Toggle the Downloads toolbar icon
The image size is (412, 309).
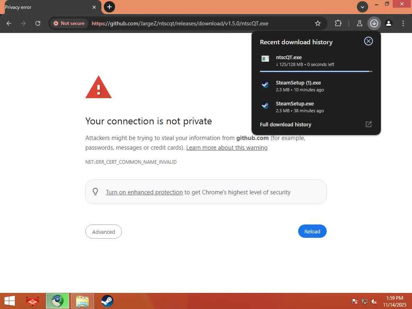click(374, 23)
